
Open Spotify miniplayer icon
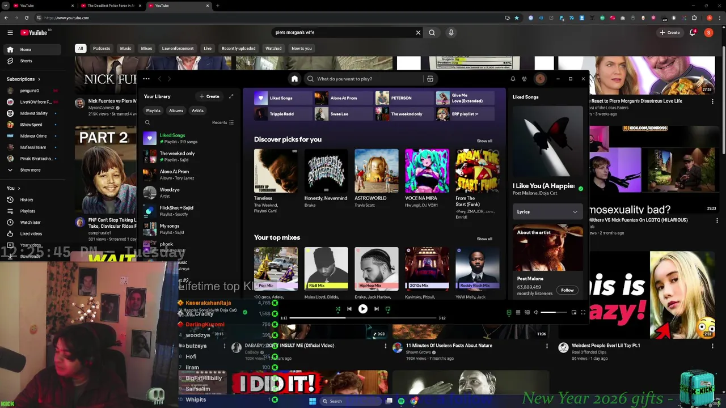(573, 312)
